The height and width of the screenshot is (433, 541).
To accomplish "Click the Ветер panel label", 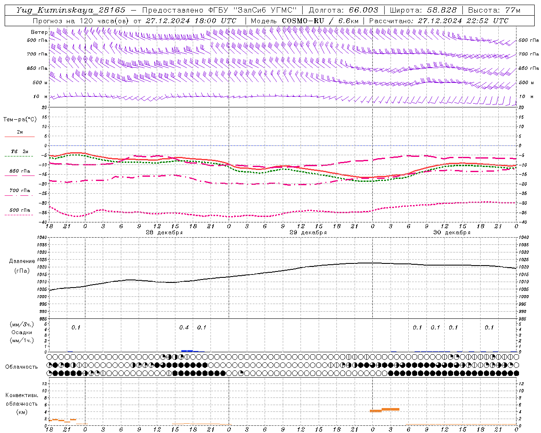I will [39, 32].
